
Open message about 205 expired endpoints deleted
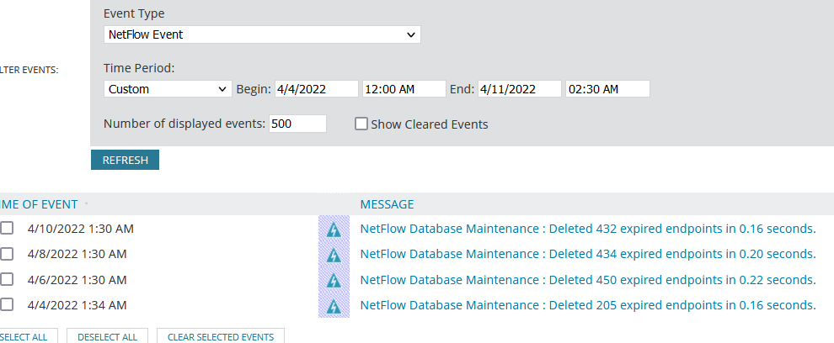[588, 305]
